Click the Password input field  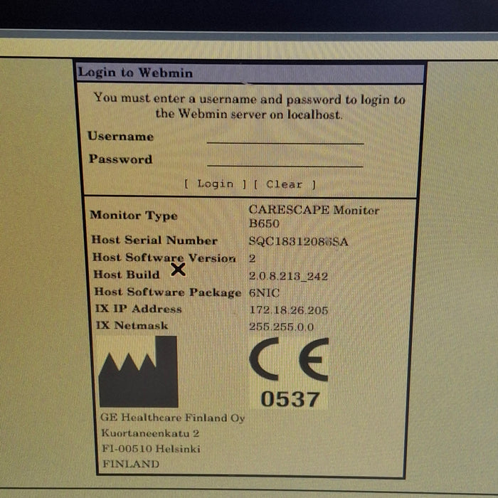pyautogui.click(x=285, y=160)
